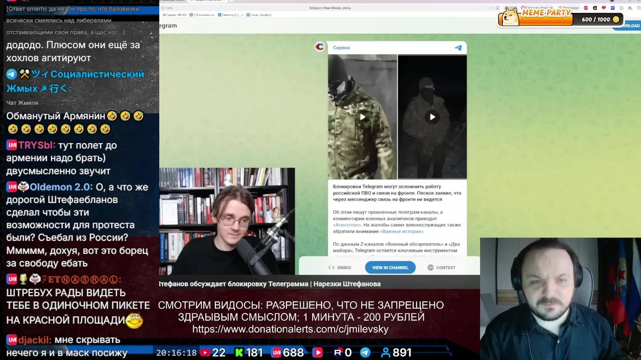Click the viewers person icon beside 891

[386, 352]
